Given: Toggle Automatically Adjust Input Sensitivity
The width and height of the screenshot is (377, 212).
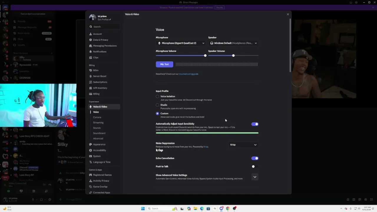Looking at the screenshot, I should [x=255, y=124].
